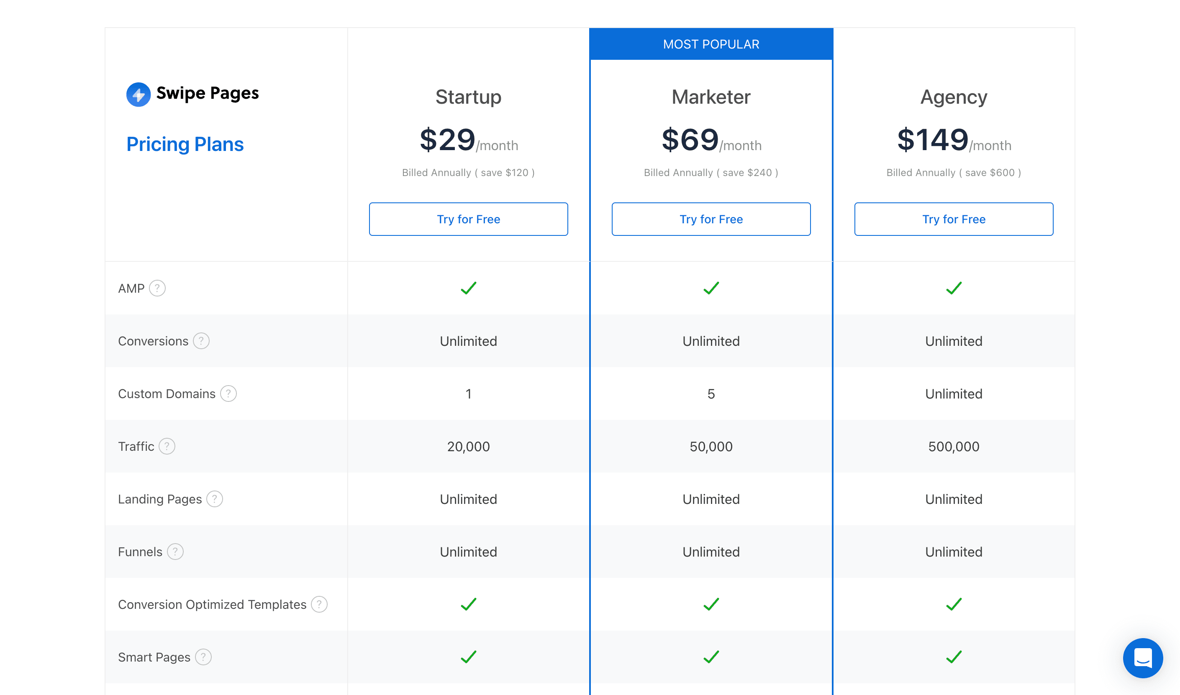Click Marketer Traffic value 50,000
Viewport: 1180px width, 695px height.
[711, 447]
